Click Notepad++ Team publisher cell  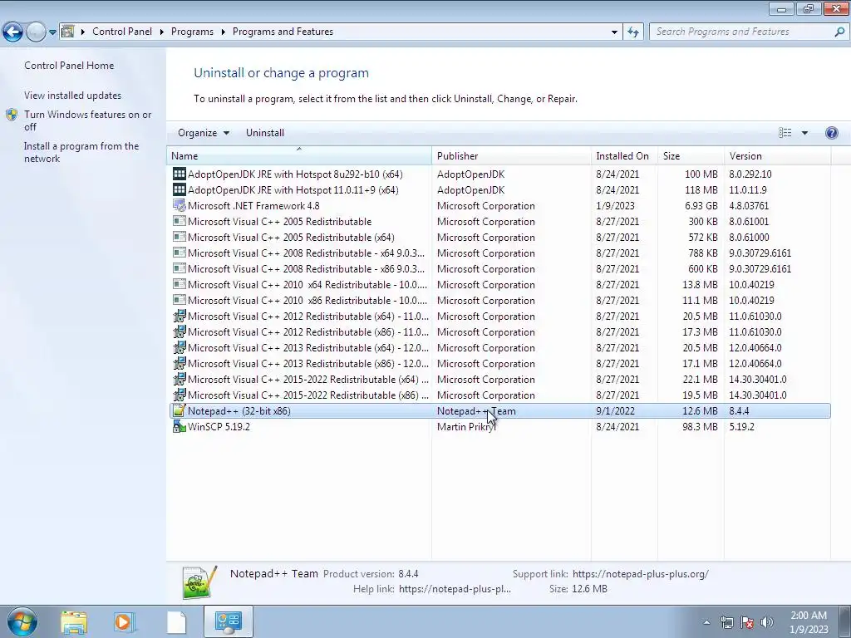click(x=476, y=411)
